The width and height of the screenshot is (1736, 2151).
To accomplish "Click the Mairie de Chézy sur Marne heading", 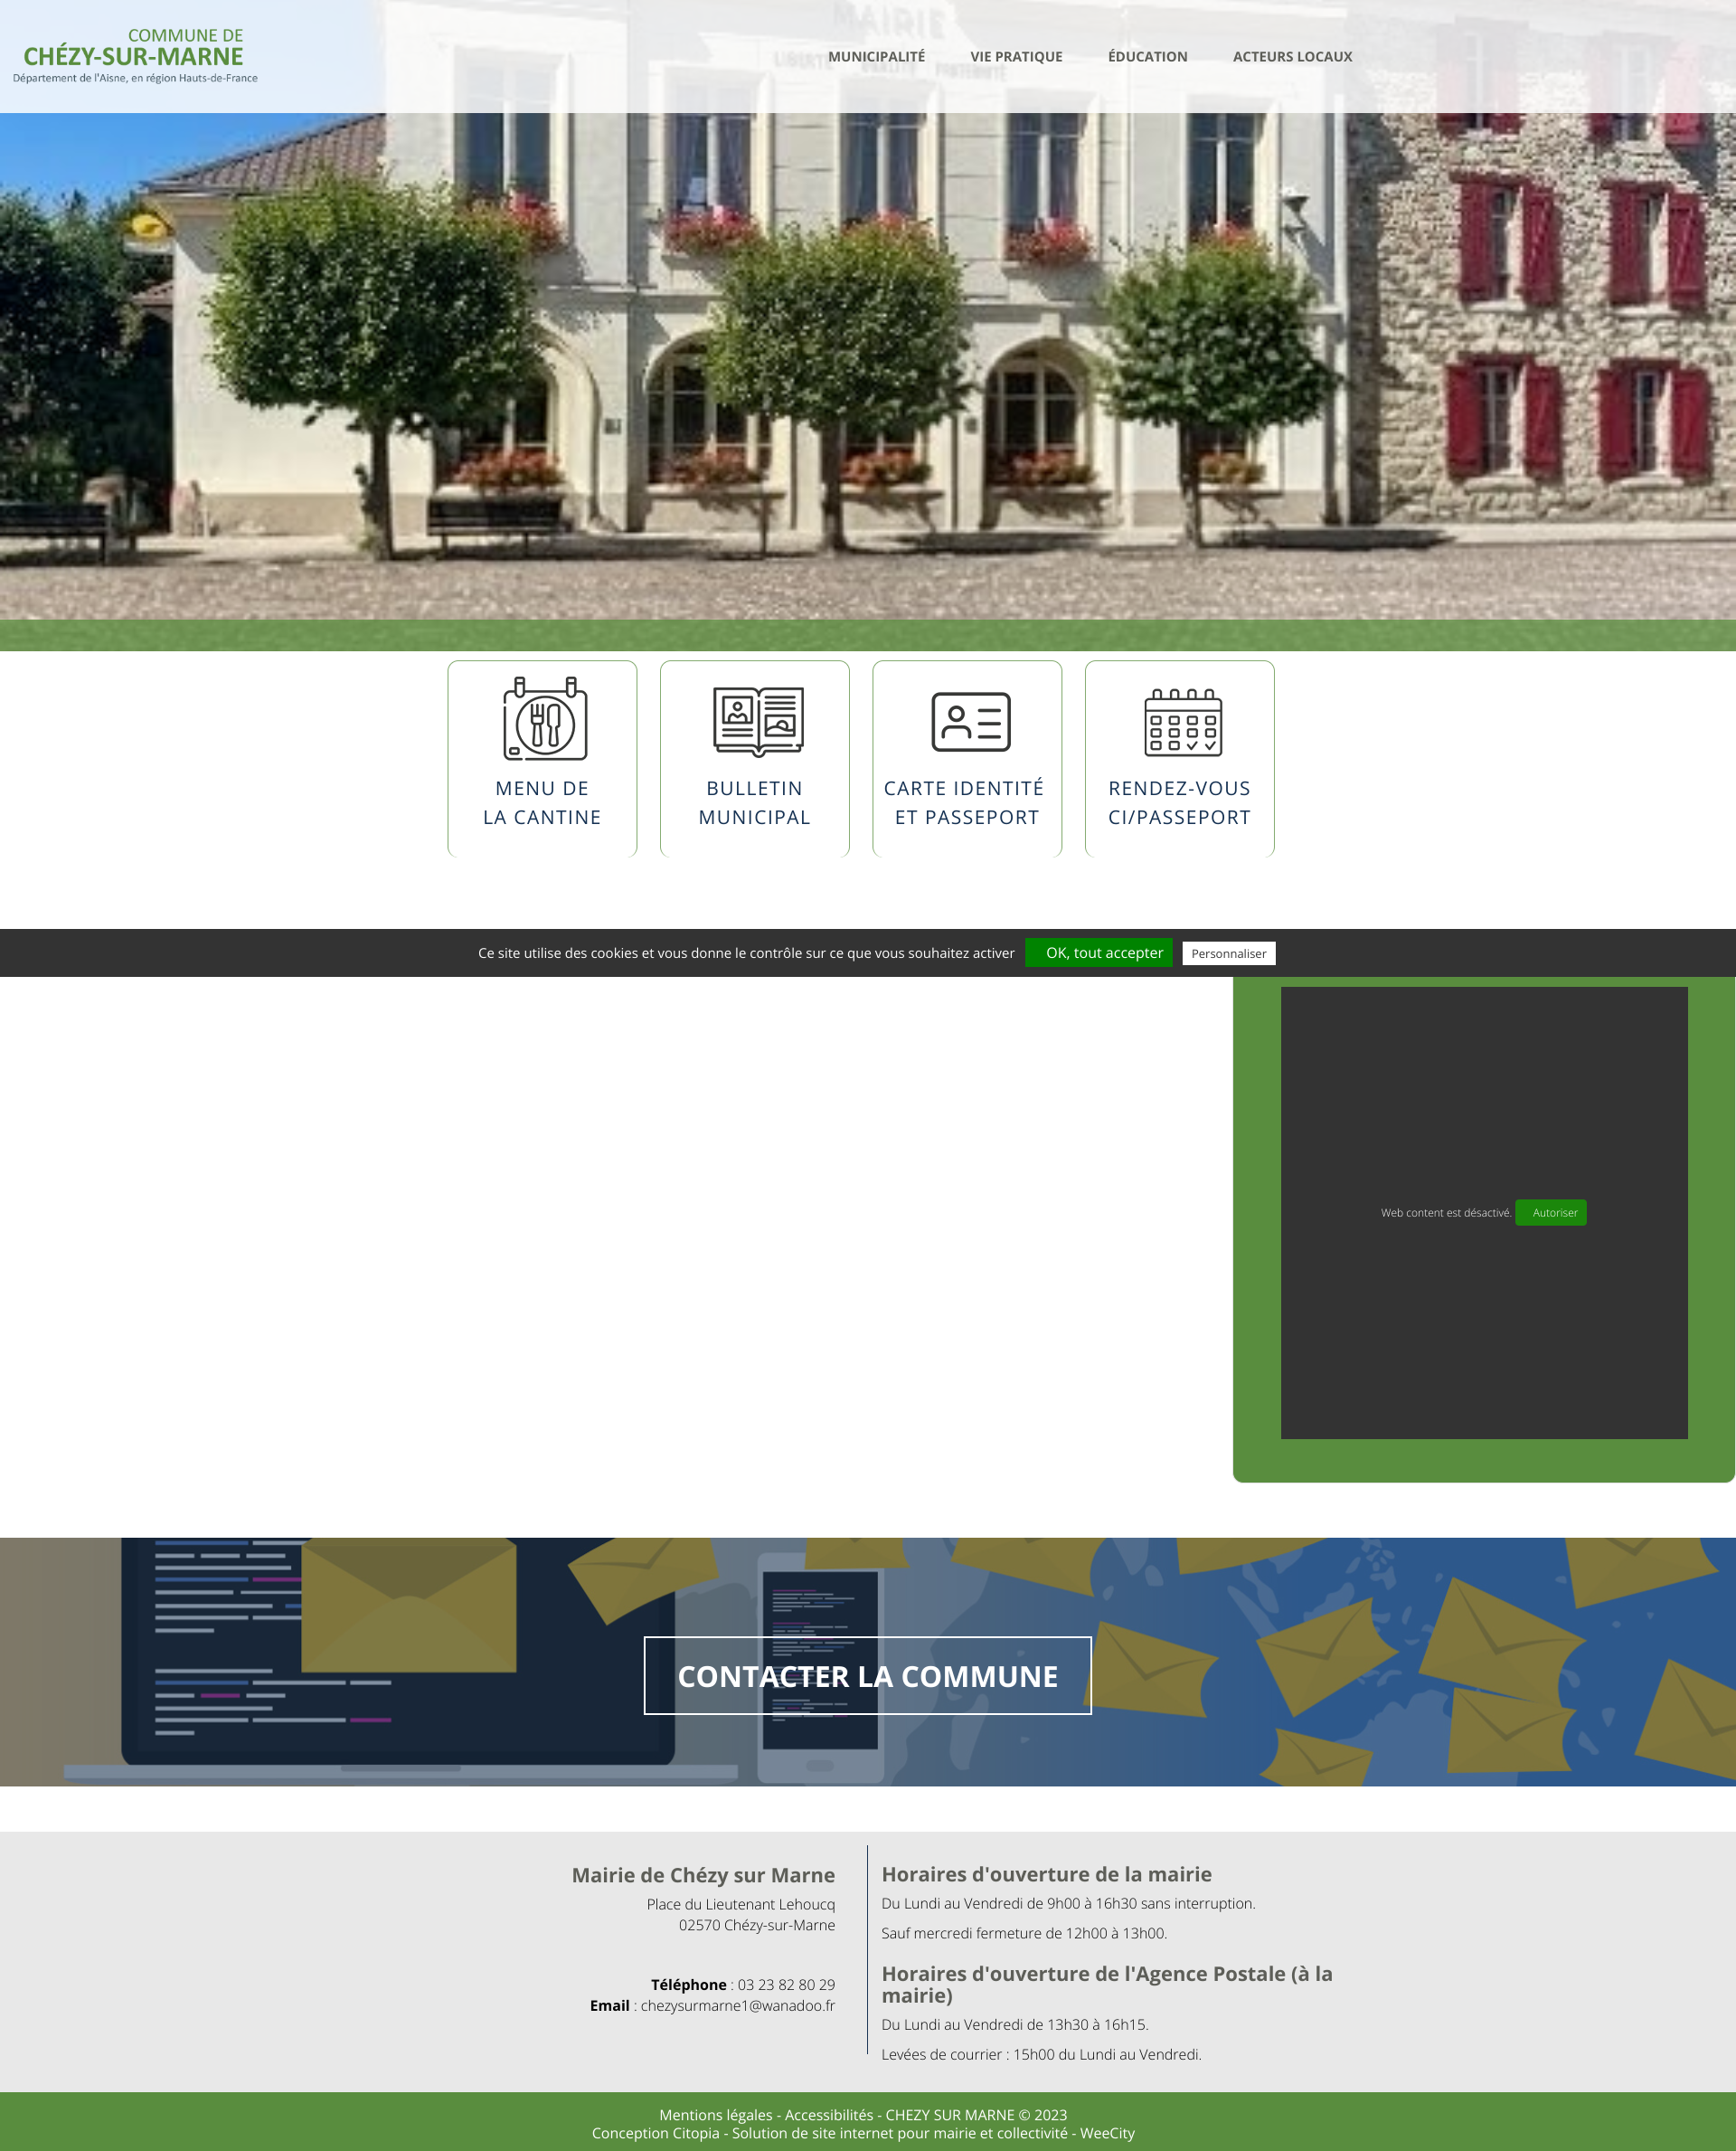I will [x=703, y=1875].
